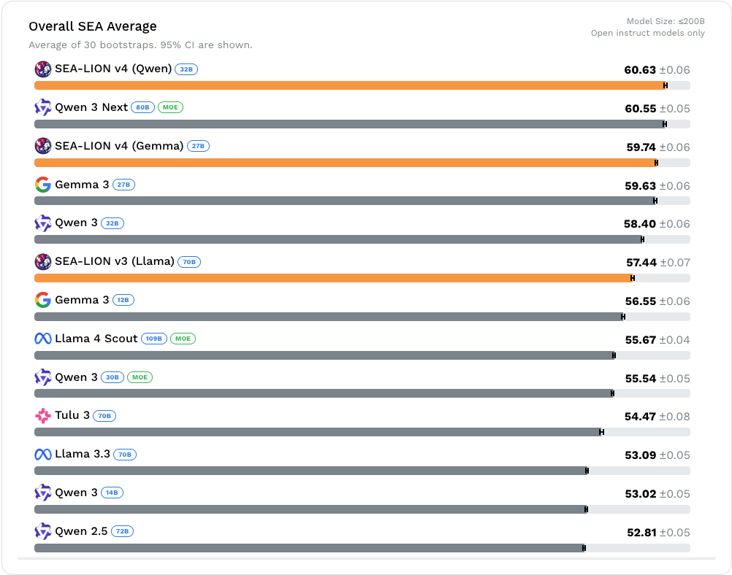Click the 109B size badge for Llama 4 Scout
Image resolution: width=732 pixels, height=575 pixels.
[x=153, y=339]
